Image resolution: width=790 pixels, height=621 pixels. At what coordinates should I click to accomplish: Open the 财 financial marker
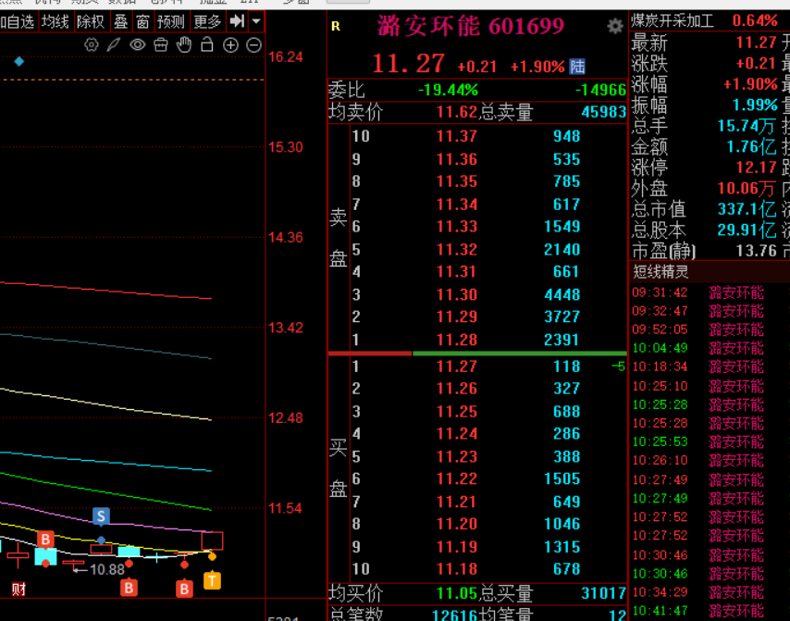pos(19,590)
